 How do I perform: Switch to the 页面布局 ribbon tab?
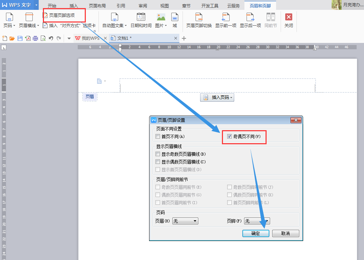point(97,6)
